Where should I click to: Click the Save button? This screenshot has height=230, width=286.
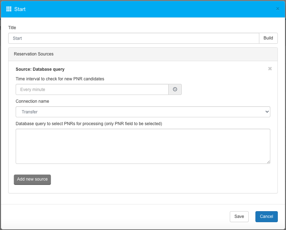[x=239, y=216]
